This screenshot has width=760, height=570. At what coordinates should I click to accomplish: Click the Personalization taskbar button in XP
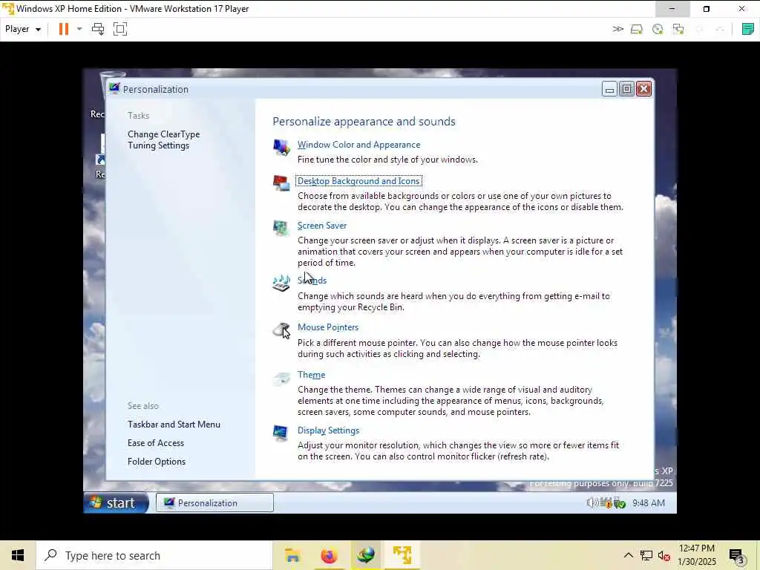click(x=214, y=502)
